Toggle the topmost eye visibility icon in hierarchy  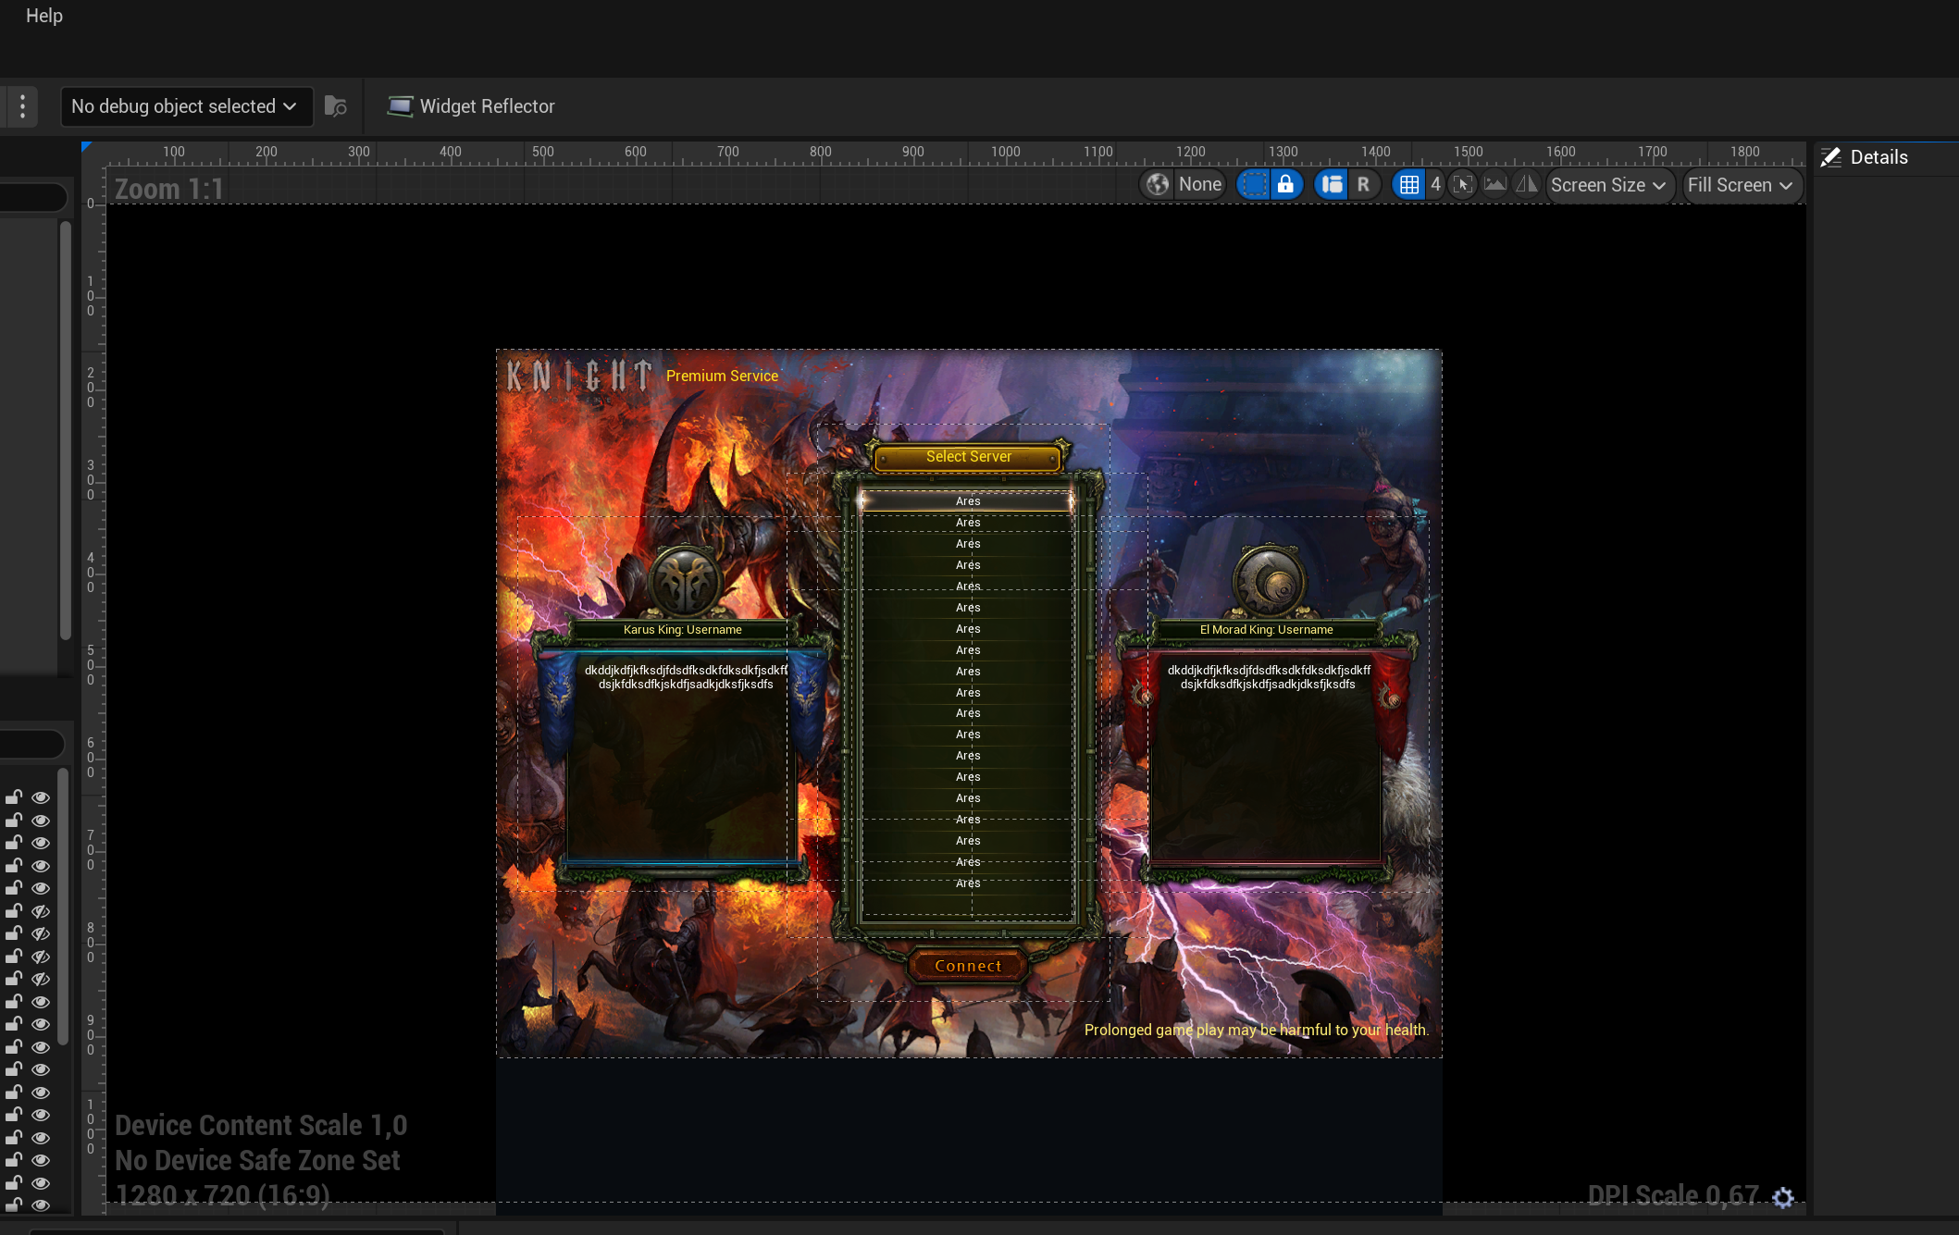[41, 797]
